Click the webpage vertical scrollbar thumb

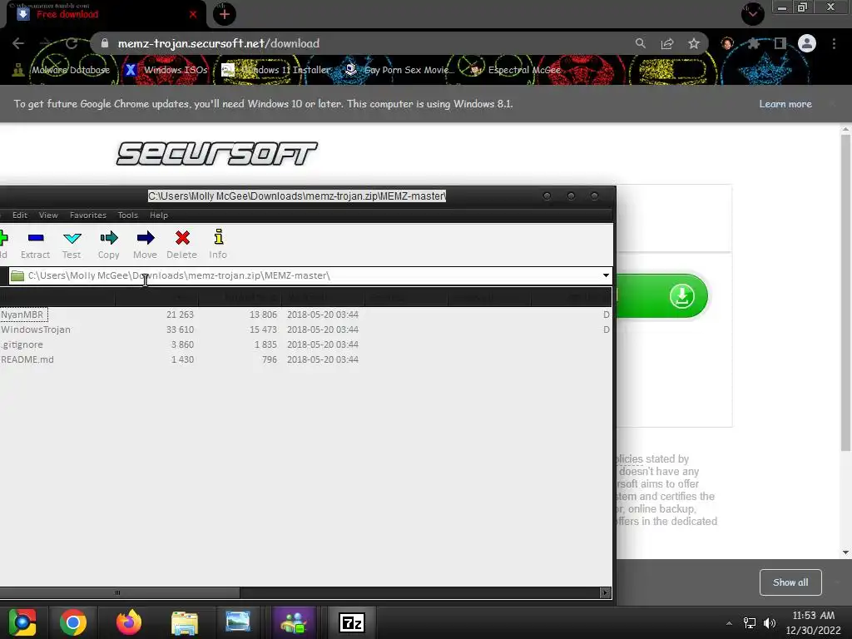(x=845, y=290)
